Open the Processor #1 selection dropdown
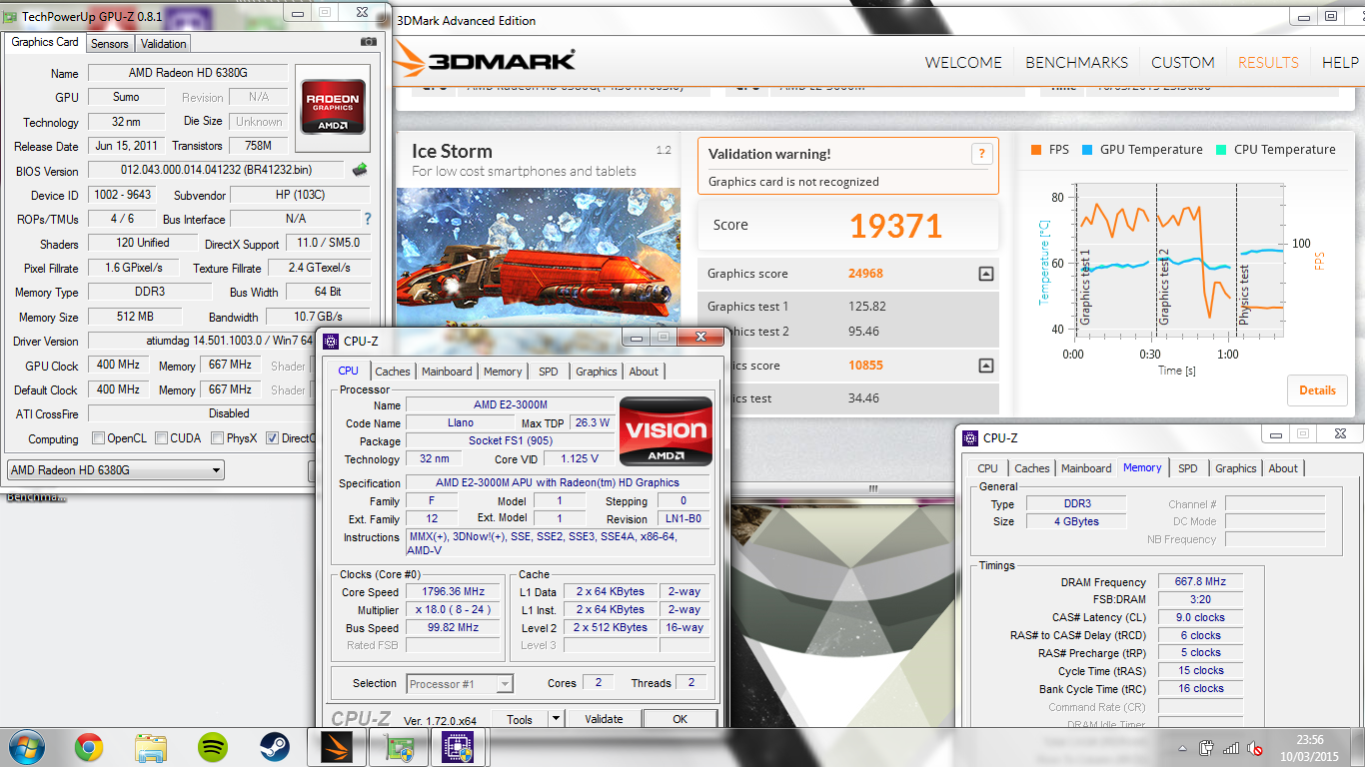 coord(461,684)
